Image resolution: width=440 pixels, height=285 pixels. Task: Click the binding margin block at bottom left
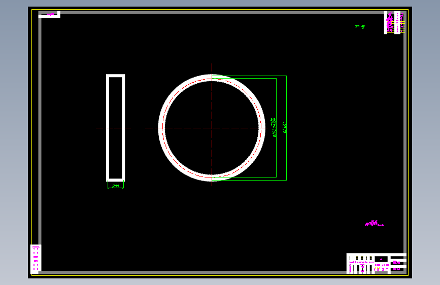36,259
